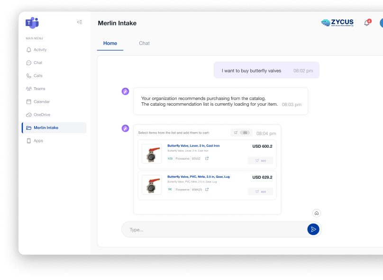Open OneDrive from the sidebar
383x280 pixels.
[43, 114]
